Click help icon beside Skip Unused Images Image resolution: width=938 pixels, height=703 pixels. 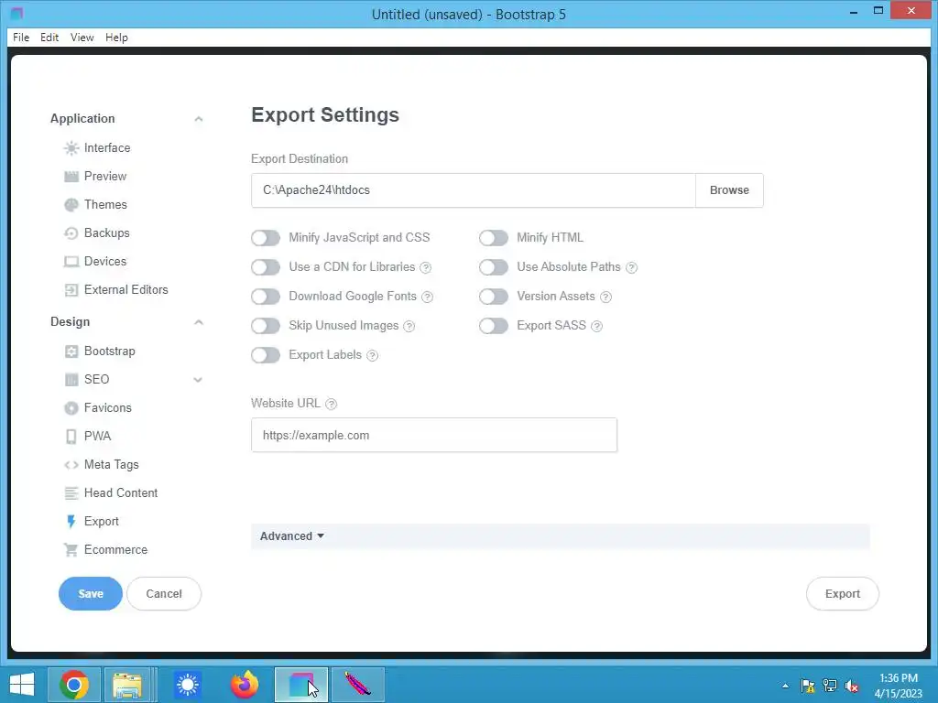409,327
